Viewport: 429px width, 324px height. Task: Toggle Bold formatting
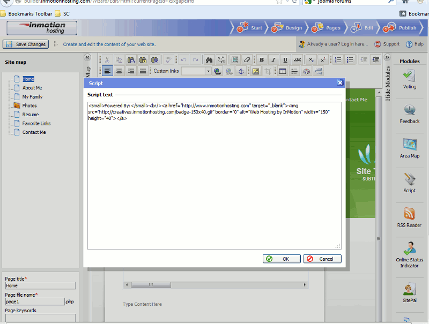(262, 60)
